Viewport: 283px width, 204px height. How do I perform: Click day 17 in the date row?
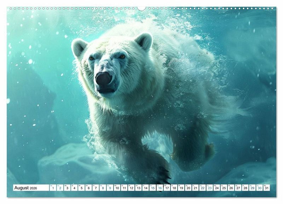click(x=167, y=188)
